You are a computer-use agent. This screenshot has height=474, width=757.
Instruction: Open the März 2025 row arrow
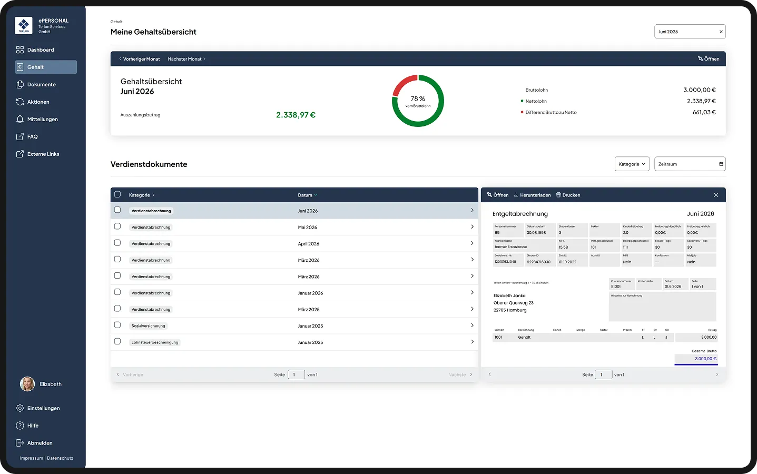(472, 309)
